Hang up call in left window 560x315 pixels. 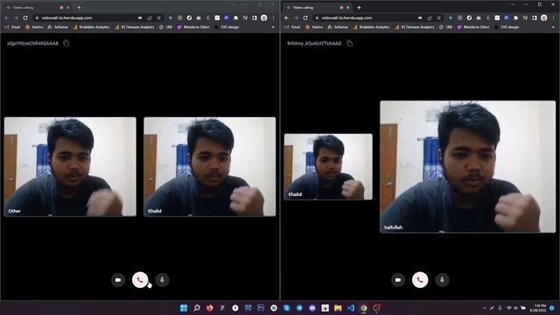(140, 280)
